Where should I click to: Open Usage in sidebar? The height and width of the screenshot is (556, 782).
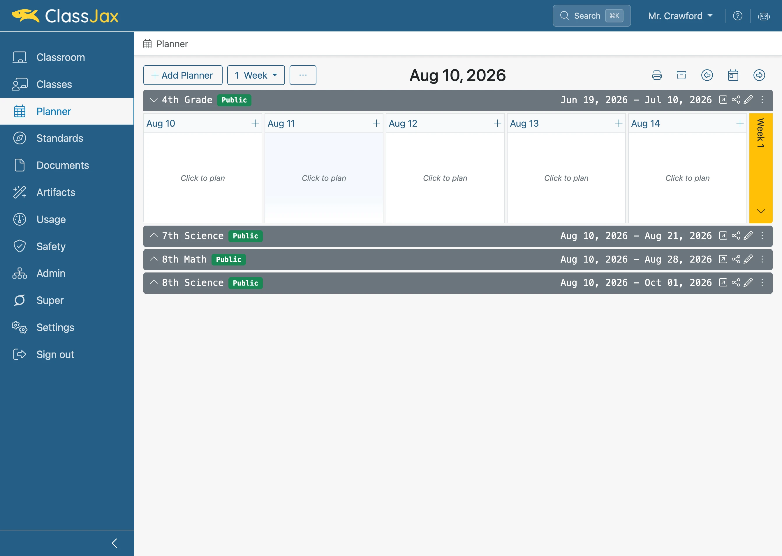[x=67, y=219]
